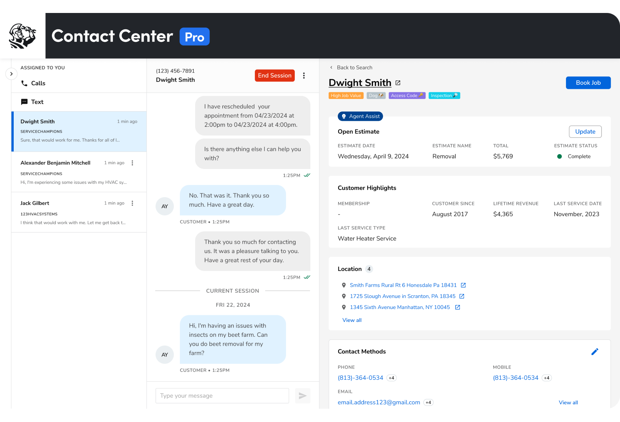620x422 pixels.
Task: Click the estimate total $5,769
Action: (x=503, y=156)
